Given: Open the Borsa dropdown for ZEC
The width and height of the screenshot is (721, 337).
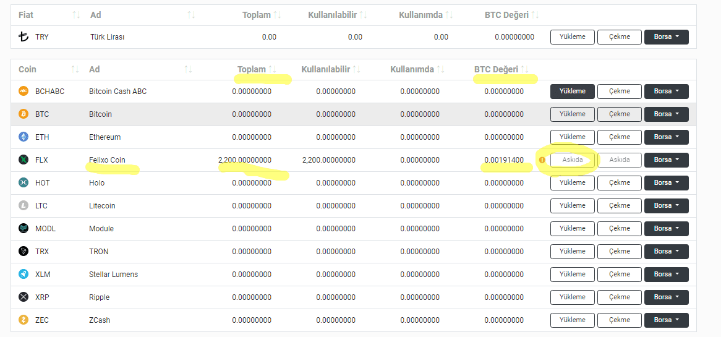Looking at the screenshot, I should 667,320.
